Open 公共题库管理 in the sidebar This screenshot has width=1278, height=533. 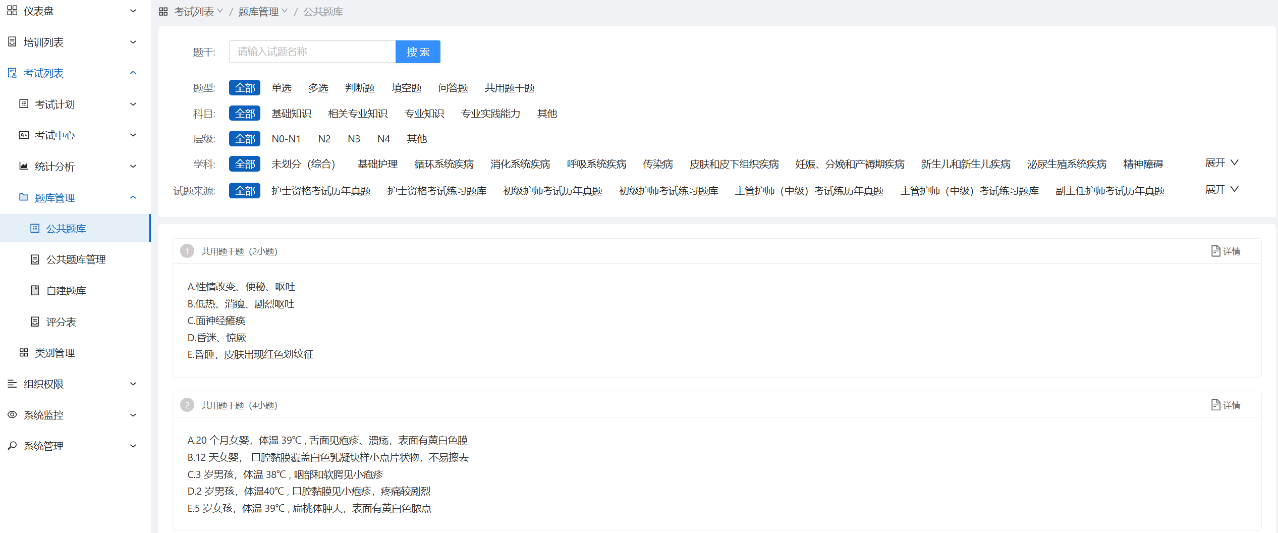76,259
